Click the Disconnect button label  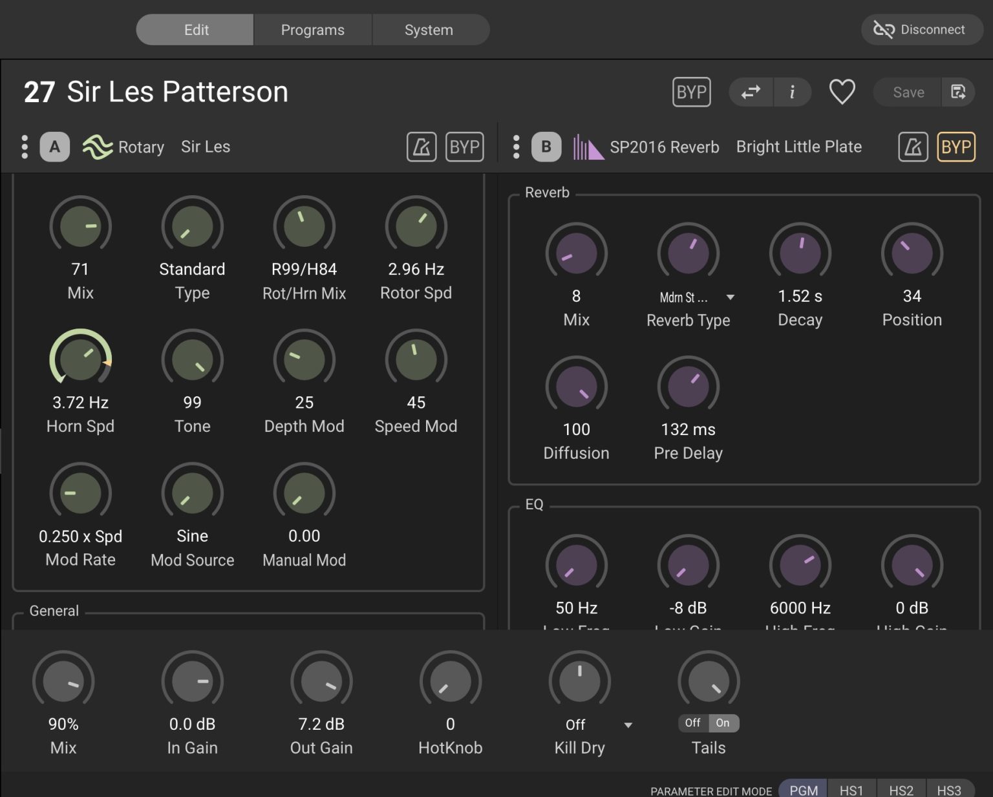click(x=932, y=30)
